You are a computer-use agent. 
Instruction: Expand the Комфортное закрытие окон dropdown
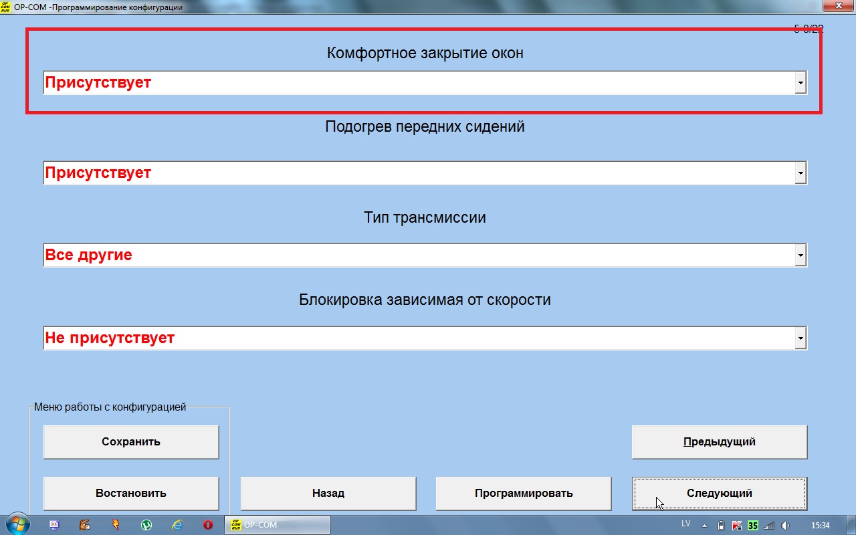[800, 83]
